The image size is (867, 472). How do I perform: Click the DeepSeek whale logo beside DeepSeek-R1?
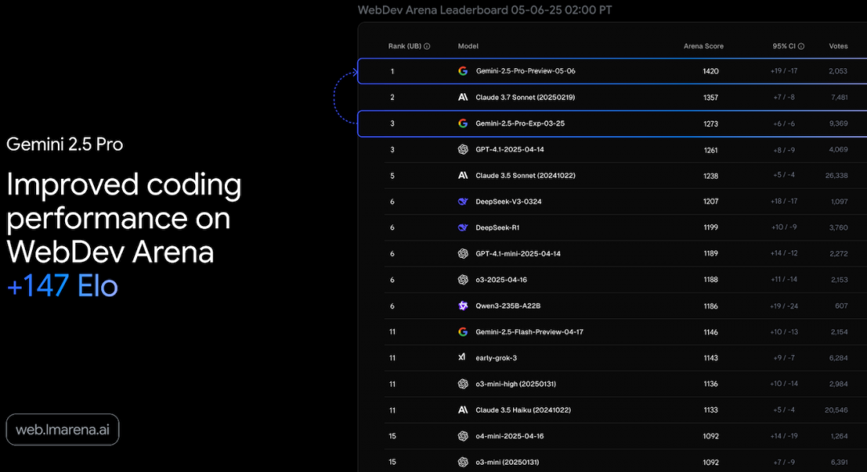coord(463,228)
